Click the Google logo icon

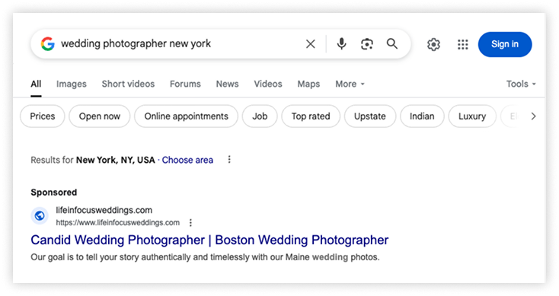pyautogui.click(x=48, y=44)
